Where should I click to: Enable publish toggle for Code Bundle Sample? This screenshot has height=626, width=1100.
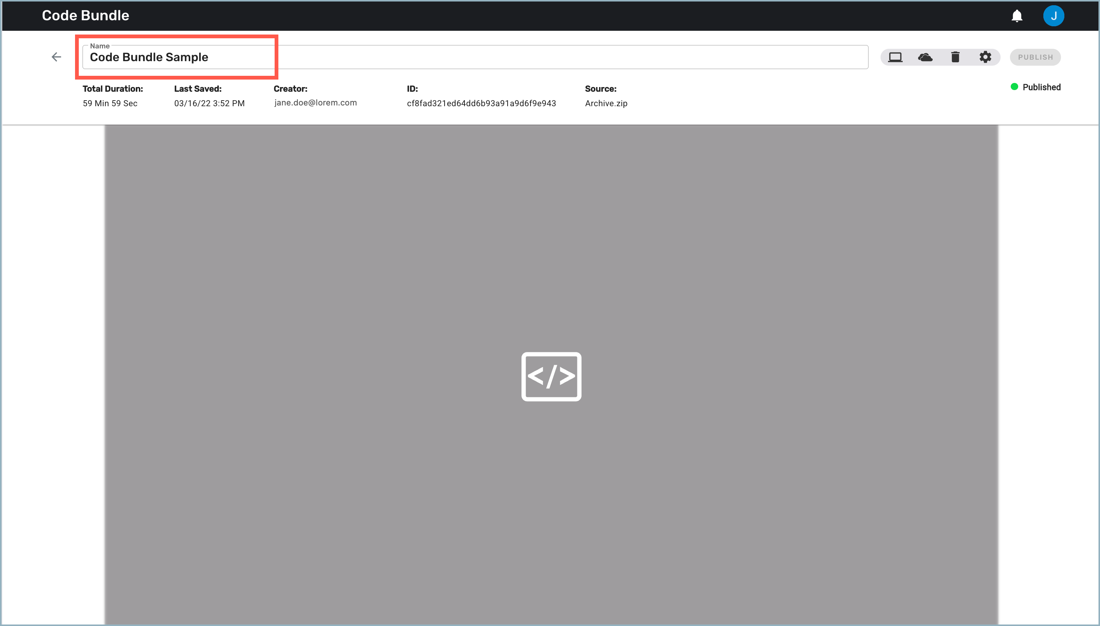[x=1035, y=57]
